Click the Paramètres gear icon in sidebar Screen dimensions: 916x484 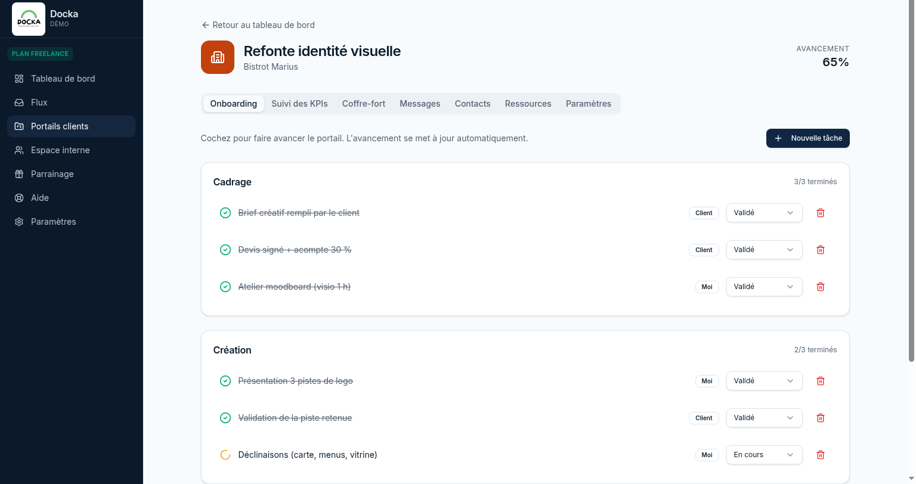pos(19,222)
